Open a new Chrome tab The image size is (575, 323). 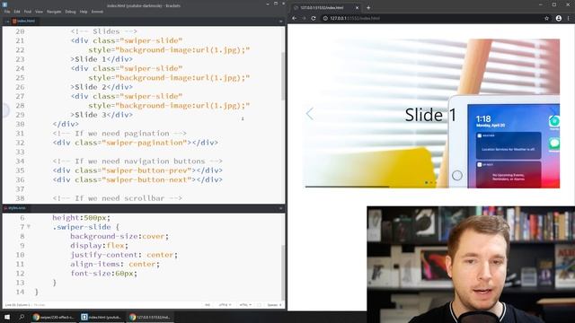(368, 8)
